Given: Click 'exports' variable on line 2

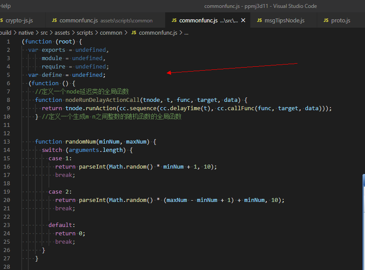Looking at the screenshot, I should tap(54, 50).
